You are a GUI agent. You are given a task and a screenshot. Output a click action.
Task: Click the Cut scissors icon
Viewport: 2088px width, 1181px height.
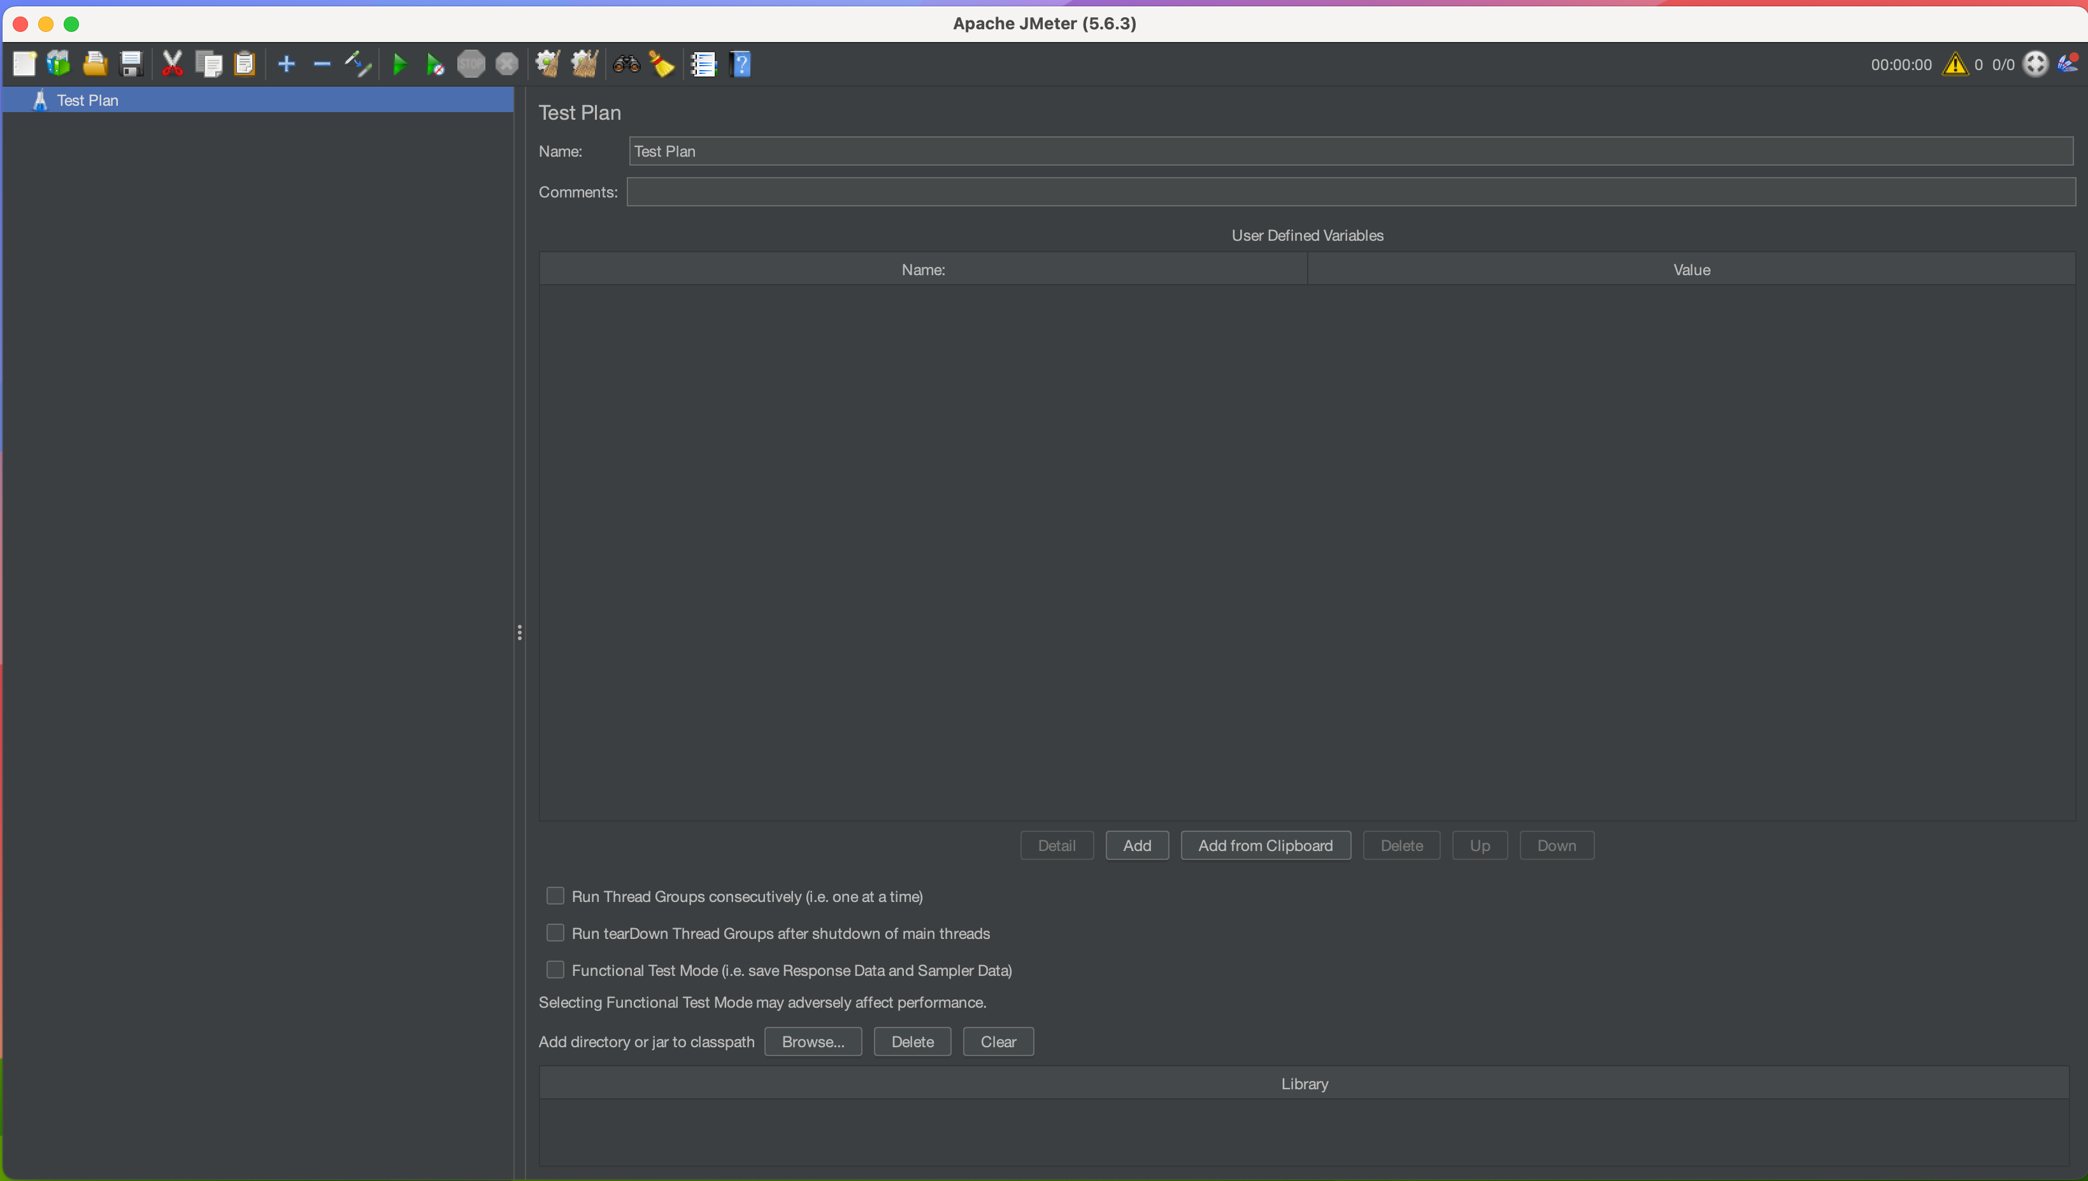pyautogui.click(x=172, y=64)
